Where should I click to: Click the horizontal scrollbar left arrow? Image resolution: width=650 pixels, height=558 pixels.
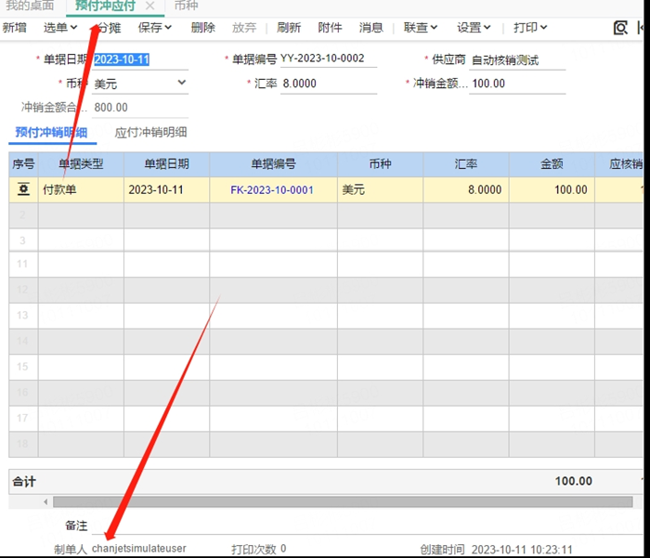45,502
